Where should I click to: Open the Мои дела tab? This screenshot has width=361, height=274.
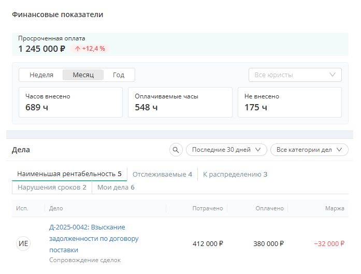pyautogui.click(x=116, y=188)
